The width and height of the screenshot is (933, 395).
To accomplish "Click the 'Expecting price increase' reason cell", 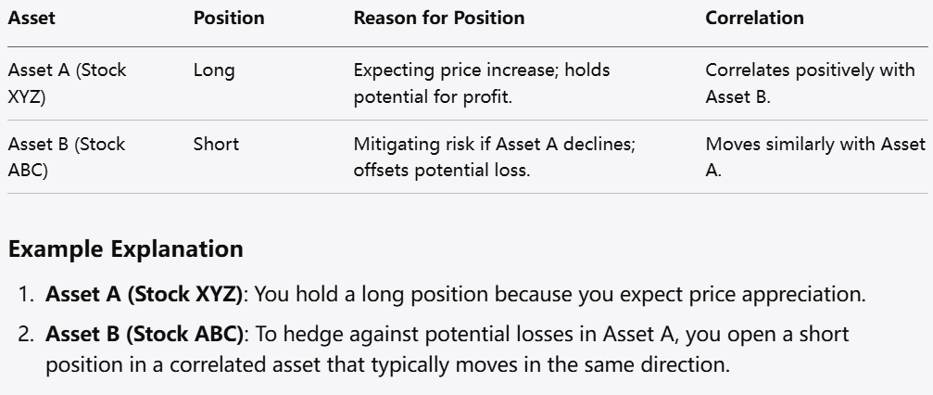I will click(482, 83).
